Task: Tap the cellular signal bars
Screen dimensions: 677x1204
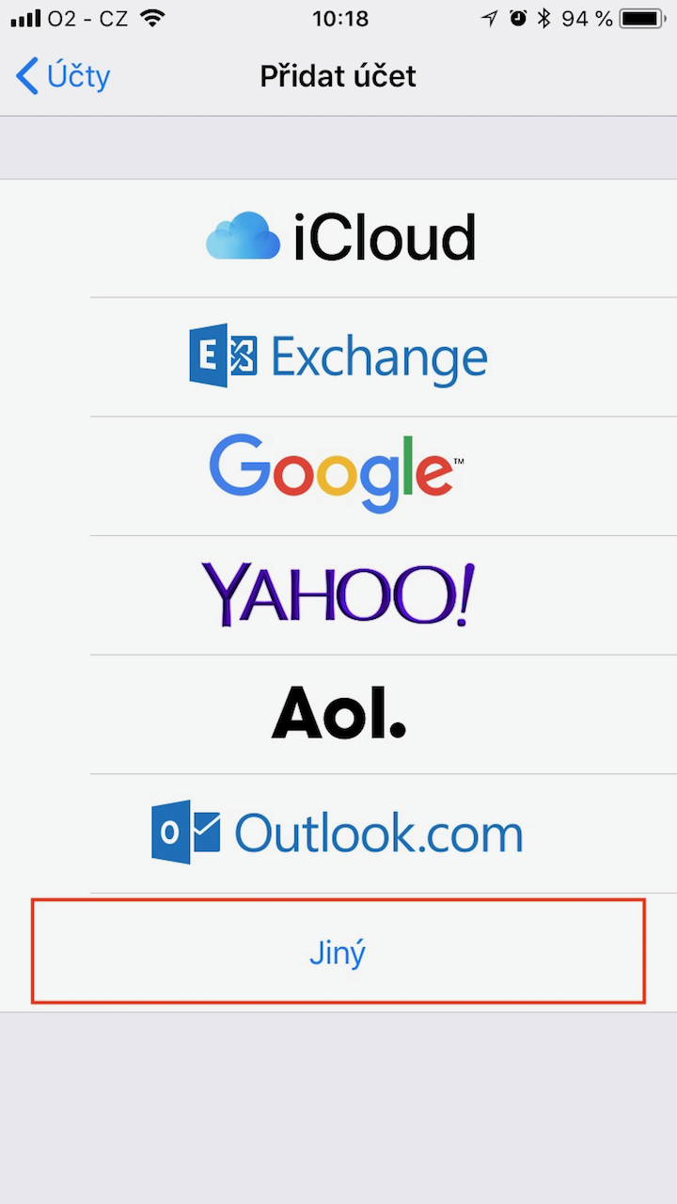Action: point(26,19)
